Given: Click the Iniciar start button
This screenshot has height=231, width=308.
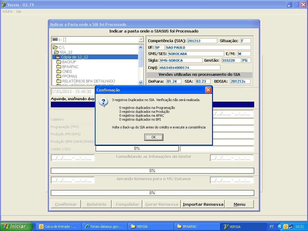Looking at the screenshot, I should pyautogui.click(x=16, y=226).
